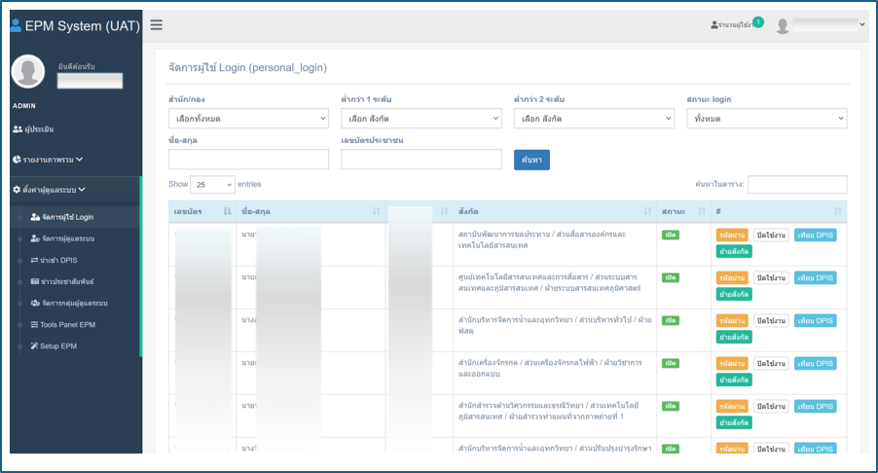Sort by the สังกัด column icon

click(648, 211)
